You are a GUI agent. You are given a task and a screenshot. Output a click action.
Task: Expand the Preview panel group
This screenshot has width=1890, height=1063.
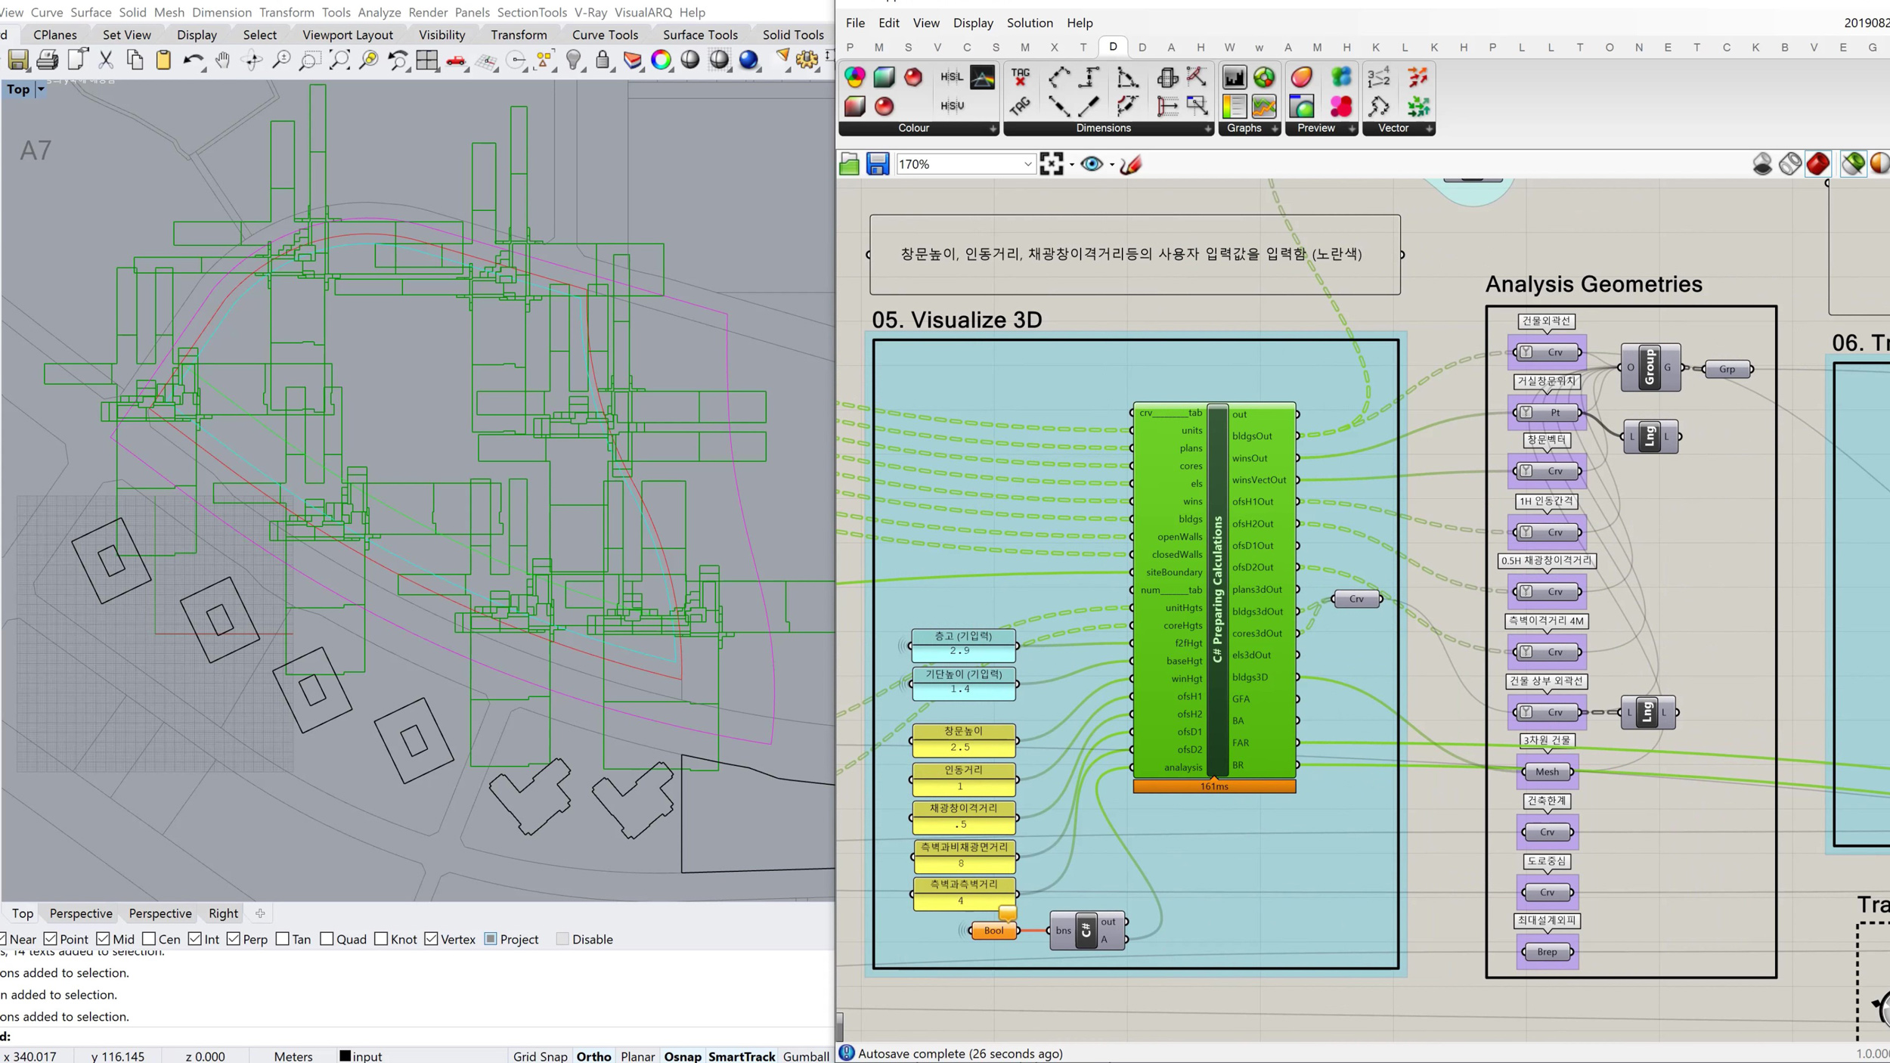1352,129
